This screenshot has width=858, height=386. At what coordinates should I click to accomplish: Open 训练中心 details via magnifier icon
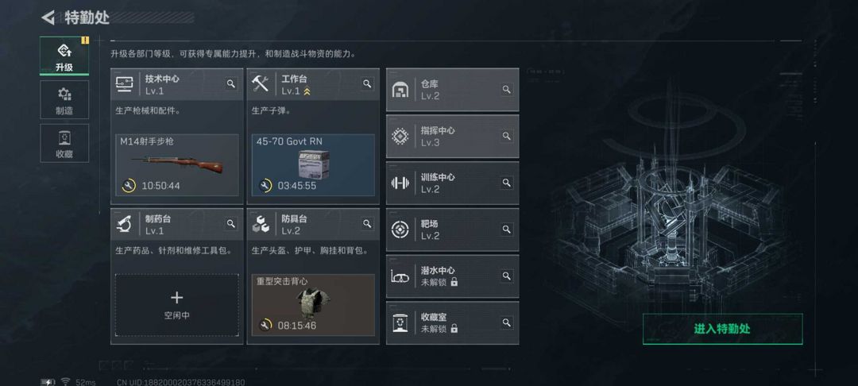(507, 182)
